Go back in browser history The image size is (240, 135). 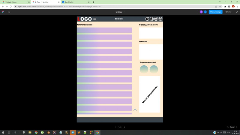point(3,6)
